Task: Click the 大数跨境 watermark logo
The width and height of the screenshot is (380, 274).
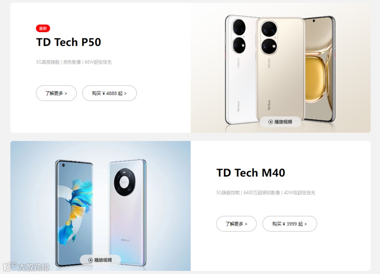Action: (x=26, y=267)
